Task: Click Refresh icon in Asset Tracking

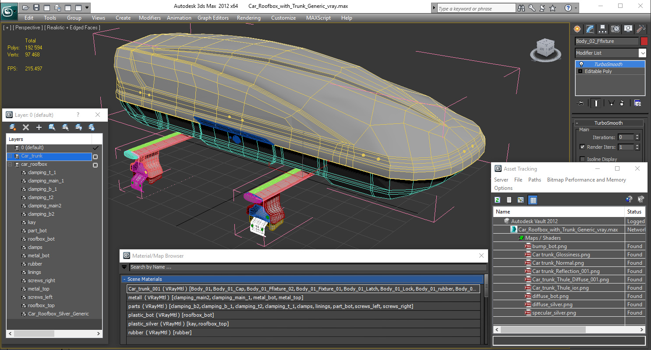Action: [x=498, y=200]
